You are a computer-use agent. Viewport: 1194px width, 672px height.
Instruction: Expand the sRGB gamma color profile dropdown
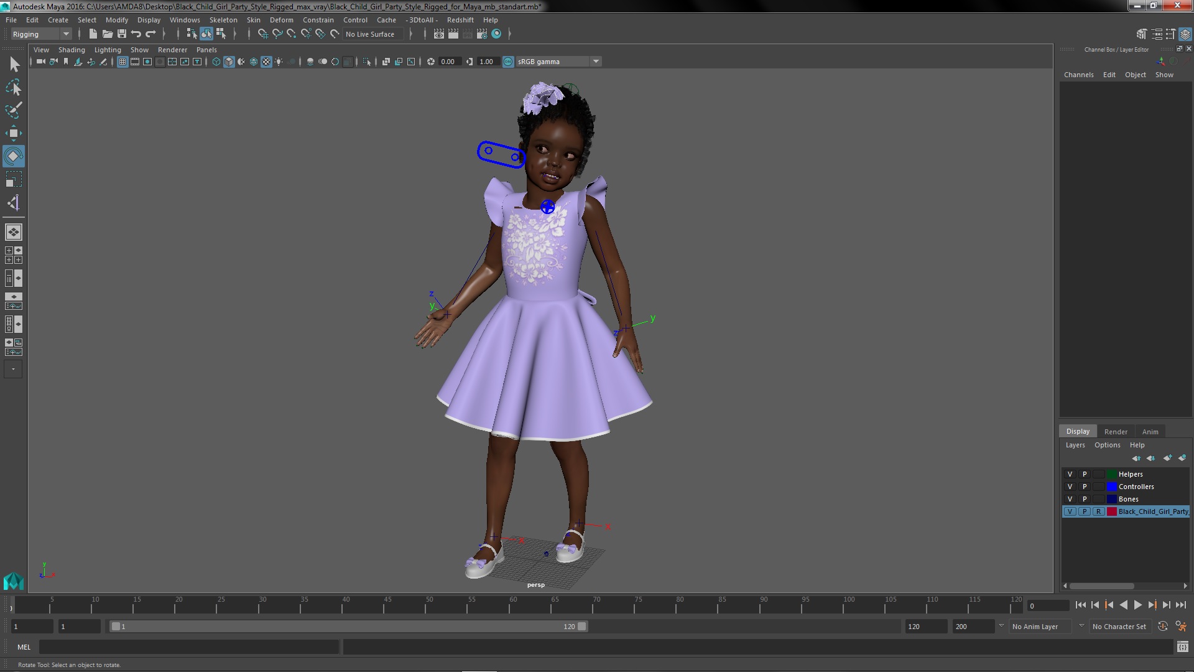tap(595, 62)
